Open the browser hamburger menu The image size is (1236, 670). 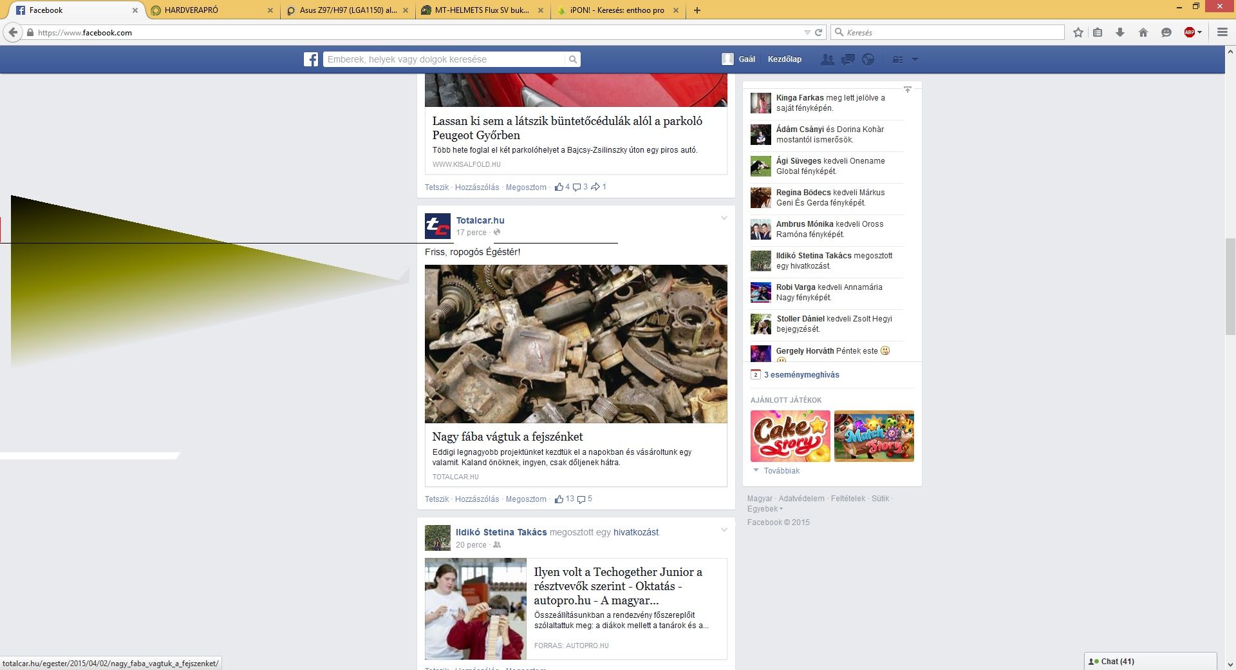1222,32
